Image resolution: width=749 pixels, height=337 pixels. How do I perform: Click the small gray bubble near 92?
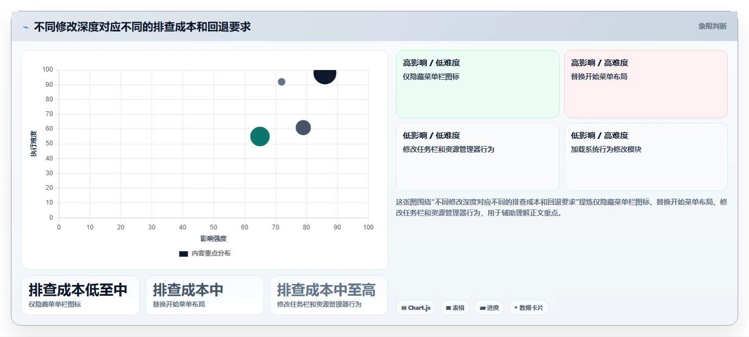[281, 82]
